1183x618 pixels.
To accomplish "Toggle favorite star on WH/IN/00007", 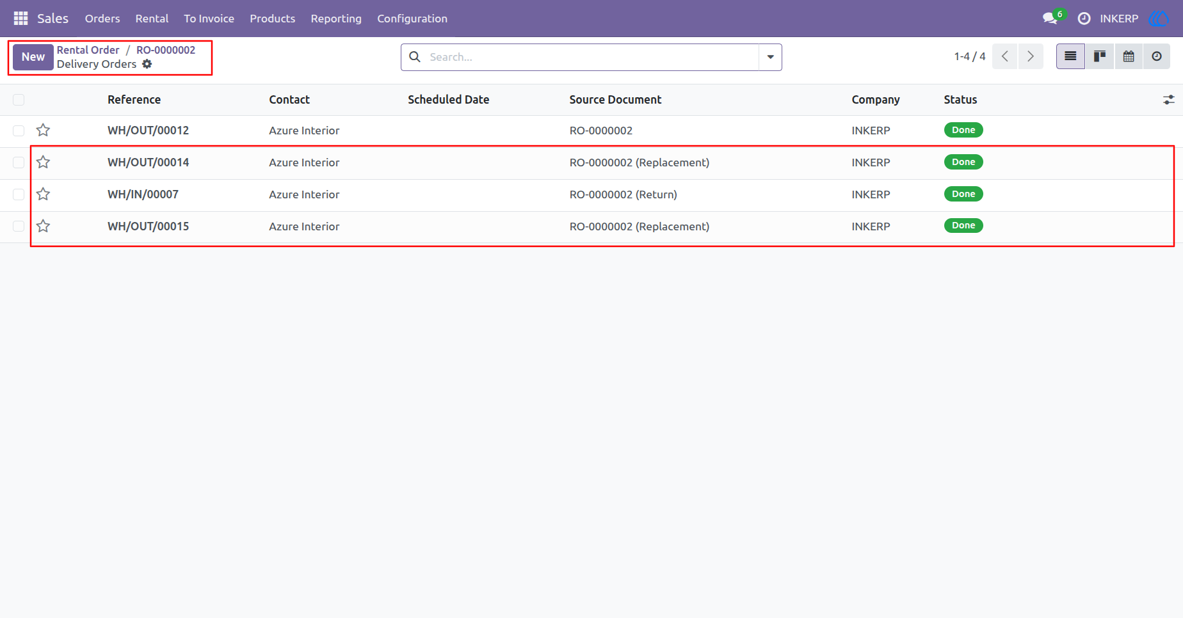I will [x=43, y=194].
